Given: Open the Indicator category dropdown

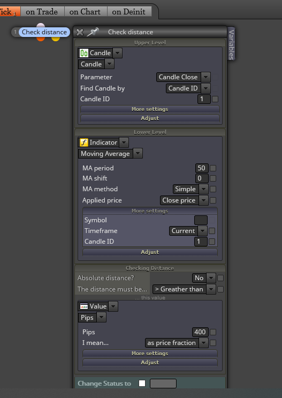Looking at the screenshot, I should pyautogui.click(x=124, y=142).
